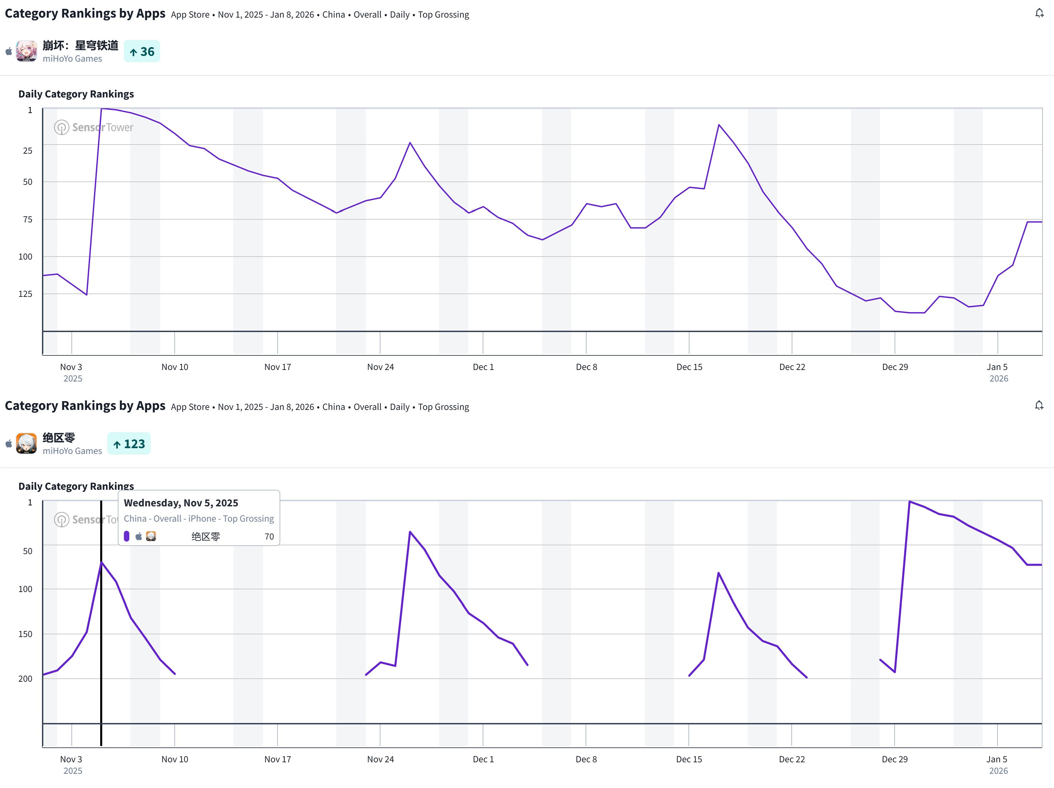This screenshot has height=788, width=1054.
Task: Click the Apple platform icon beside 崩坏：星穹铁道
Action: 8,51
